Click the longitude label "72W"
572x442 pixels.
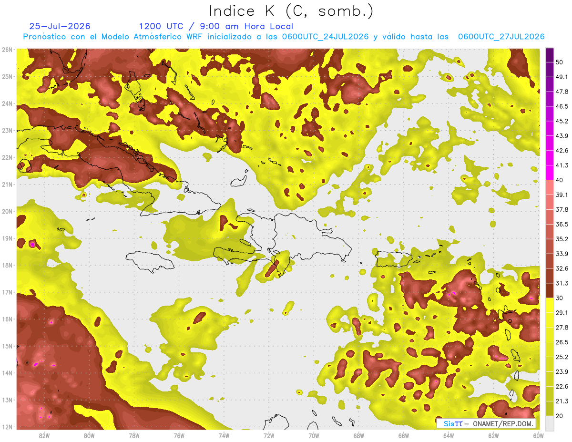tap(269, 435)
